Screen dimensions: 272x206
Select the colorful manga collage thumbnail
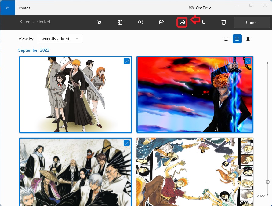click(x=195, y=172)
